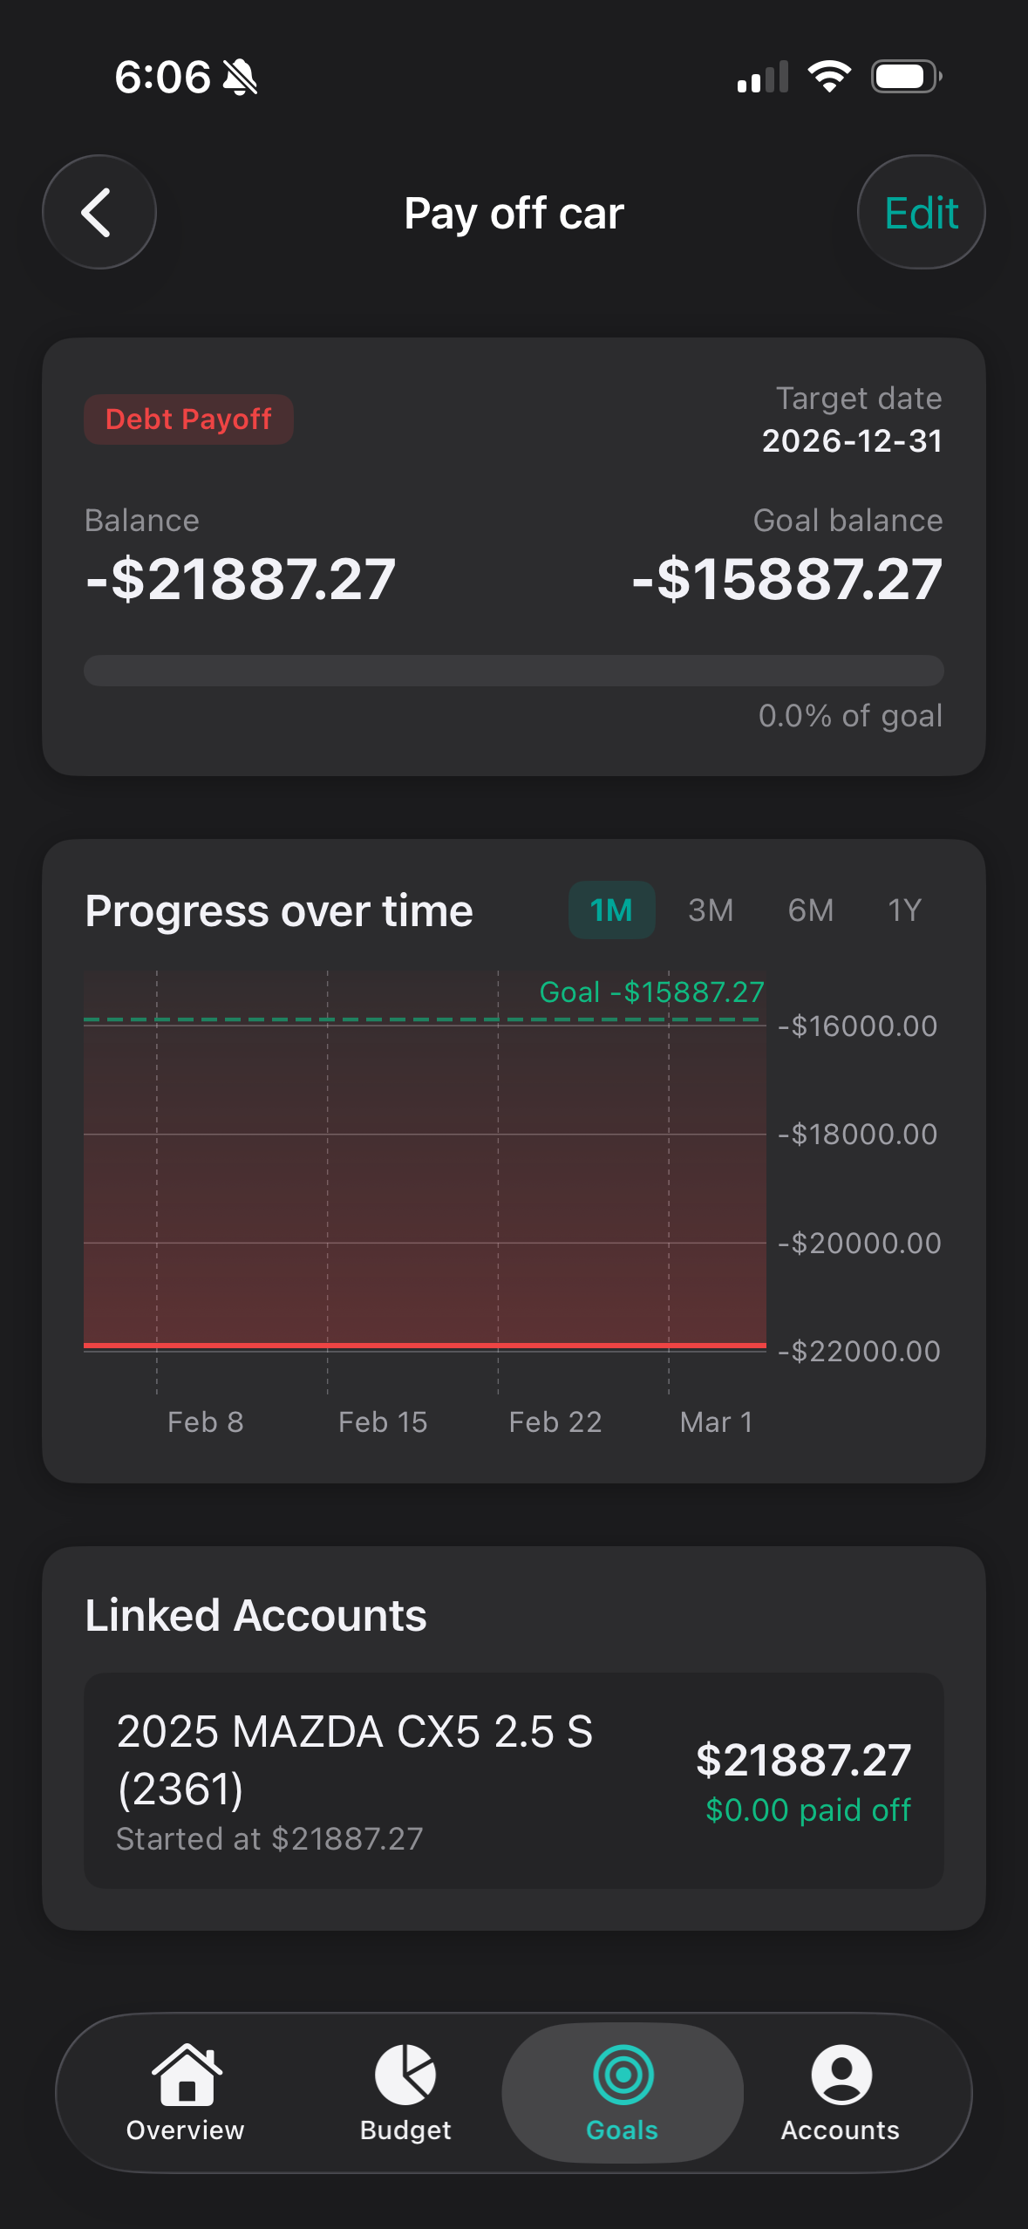The height and width of the screenshot is (2229, 1028).
Task: Tap the muted bell status icon
Action: [x=240, y=77]
